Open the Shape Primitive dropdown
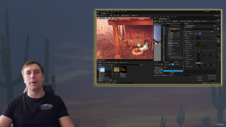 [197, 37]
